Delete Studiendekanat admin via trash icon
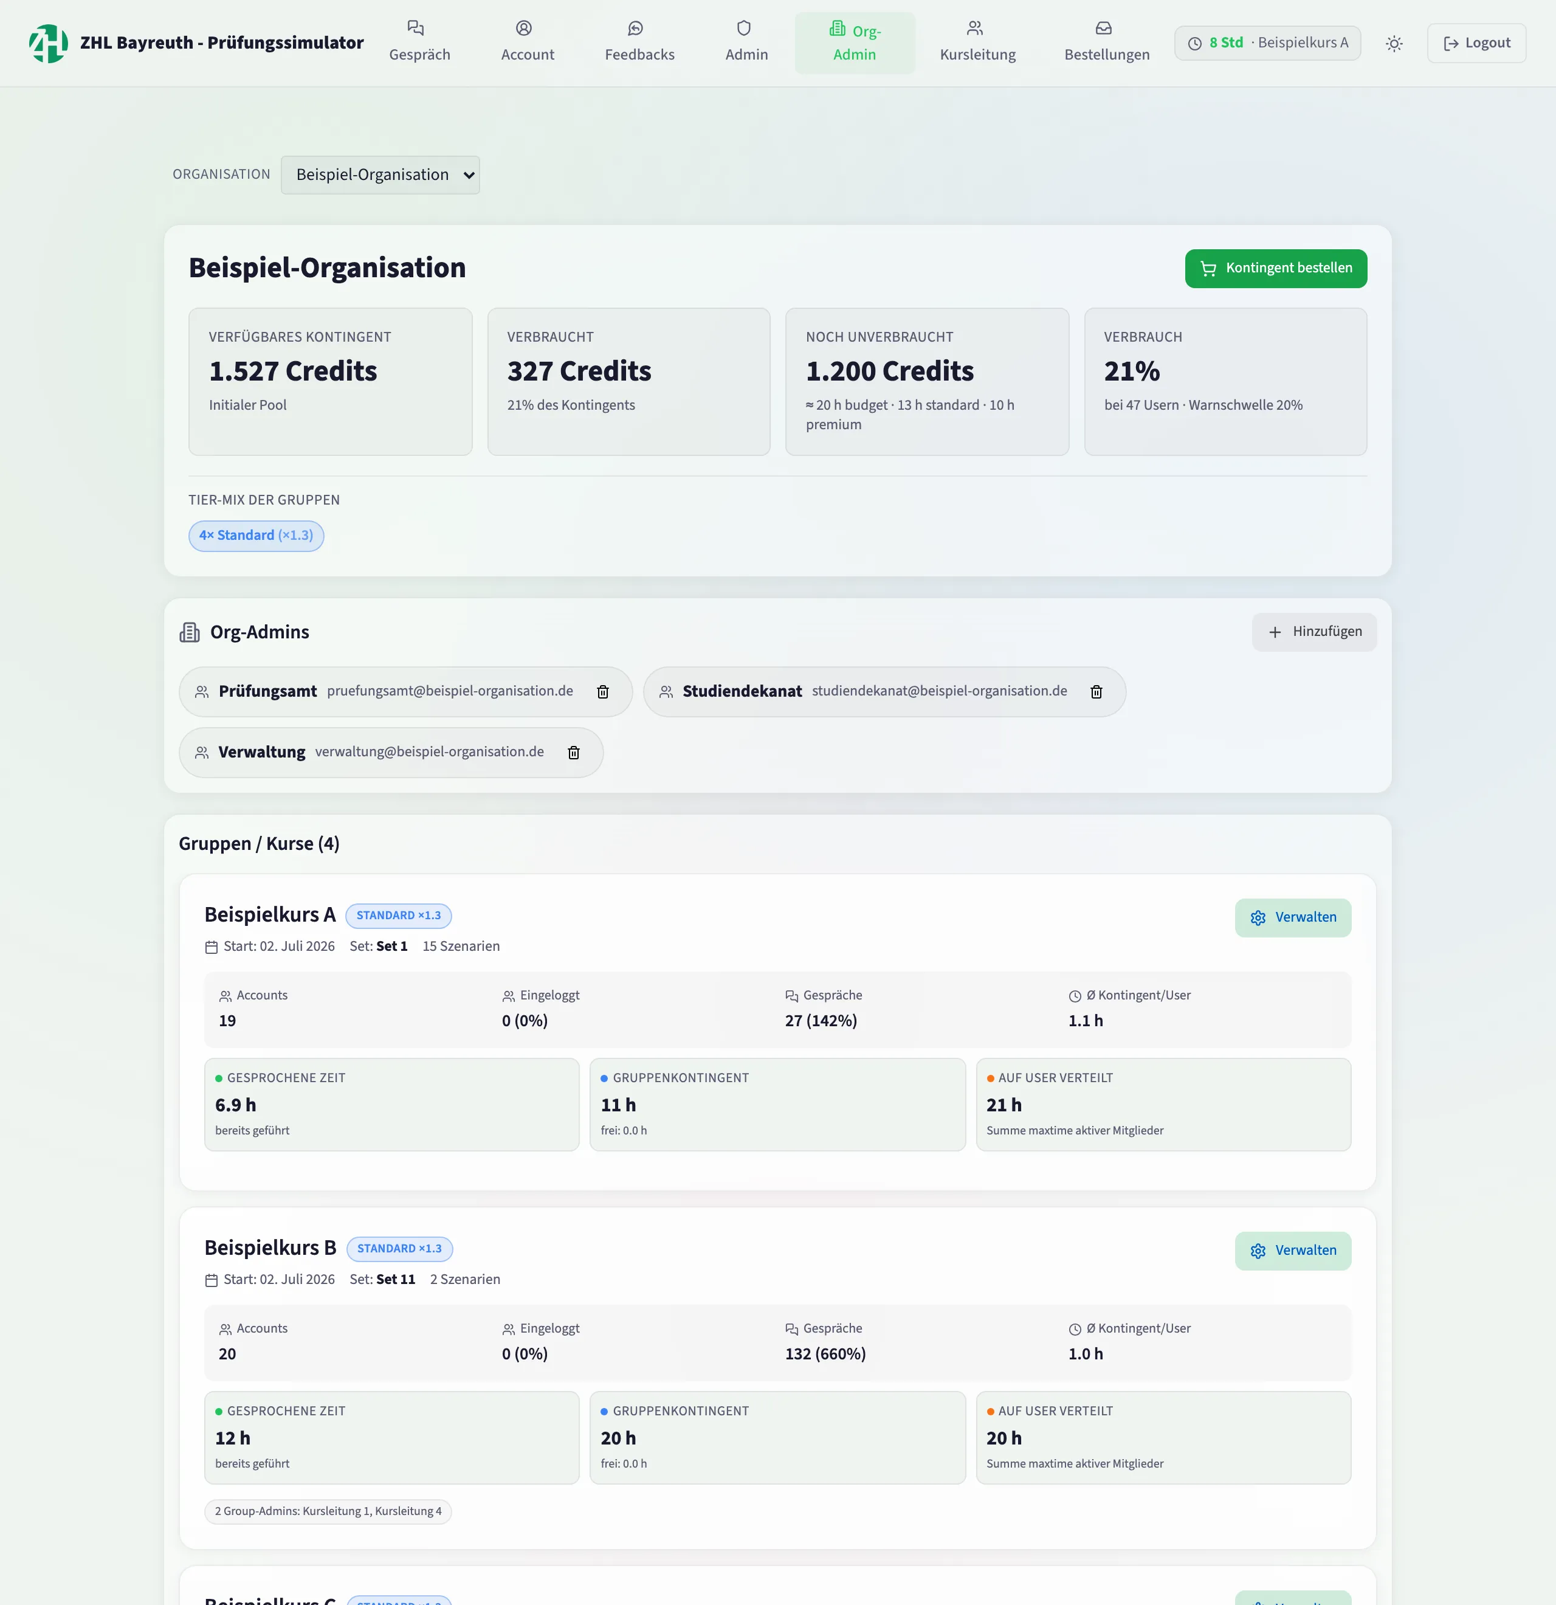 point(1097,692)
